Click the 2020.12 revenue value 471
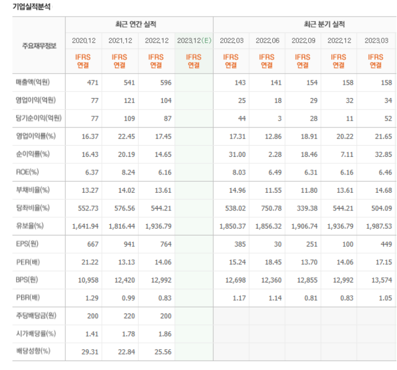The width and height of the screenshot is (397, 370). [x=92, y=83]
